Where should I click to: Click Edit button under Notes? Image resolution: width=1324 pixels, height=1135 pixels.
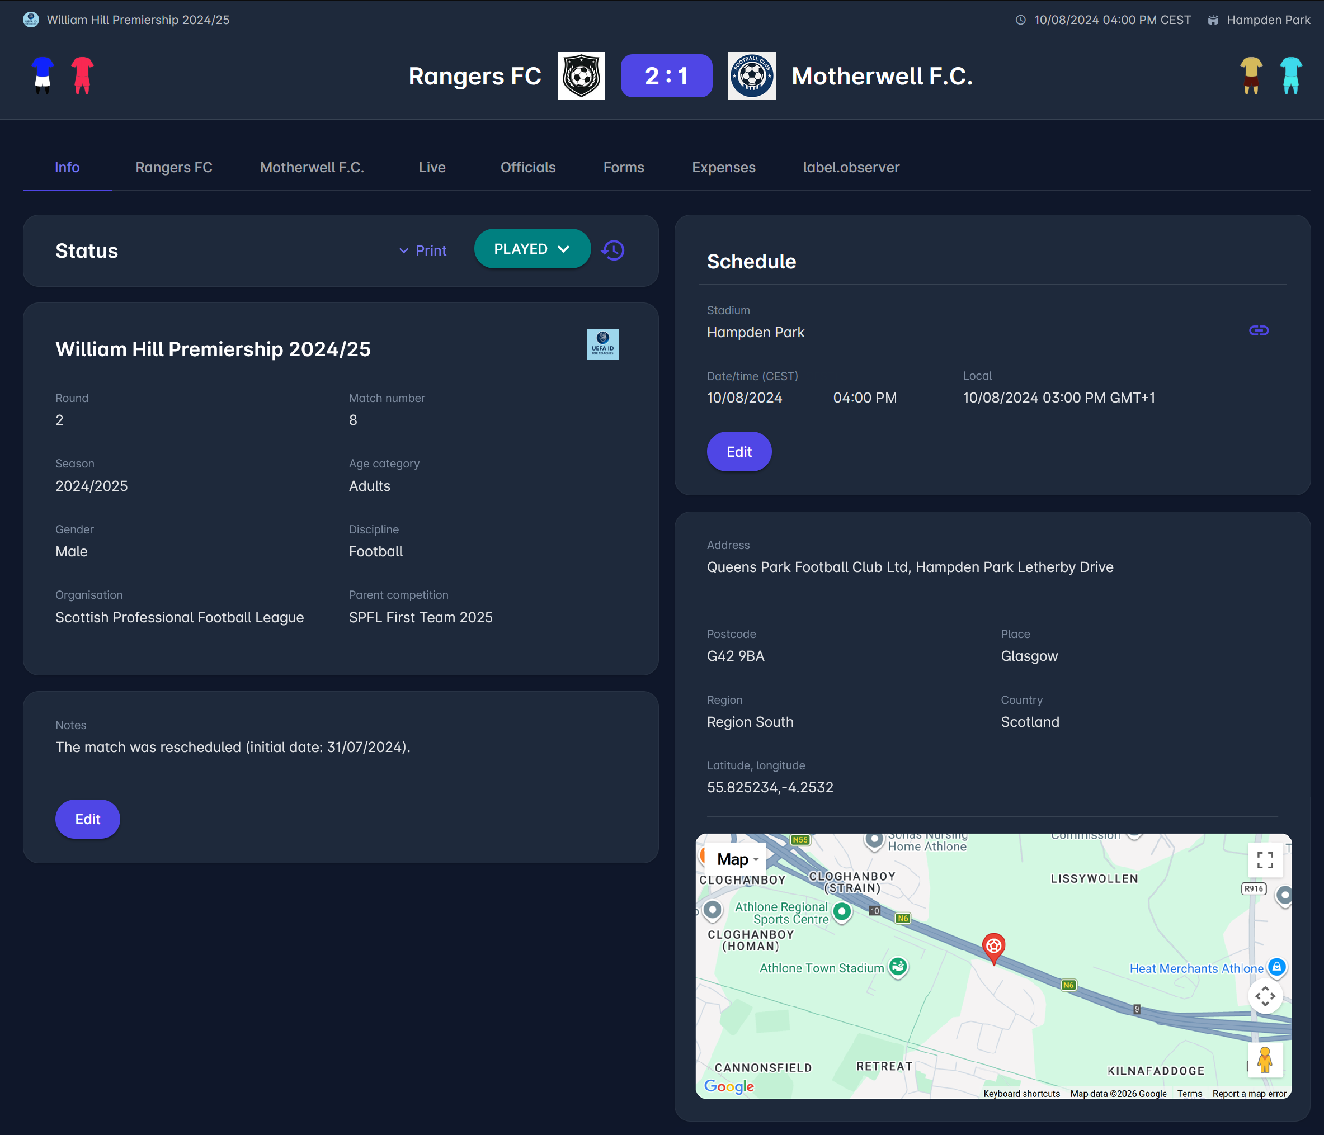88,819
